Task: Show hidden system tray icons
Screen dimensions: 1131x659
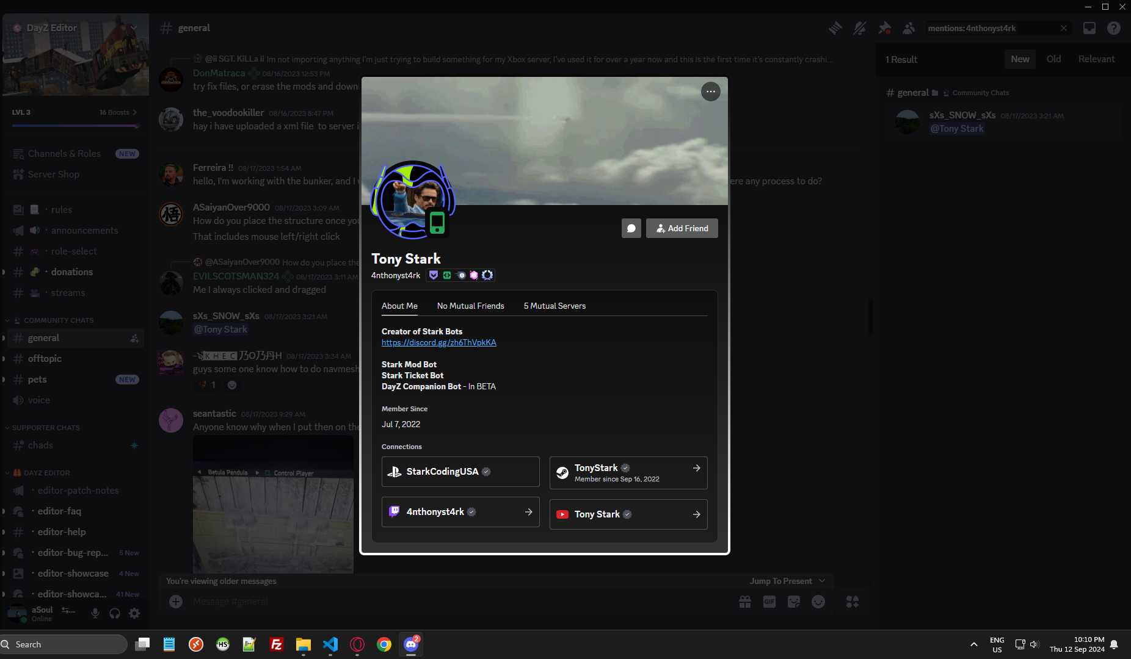Action: point(974,644)
